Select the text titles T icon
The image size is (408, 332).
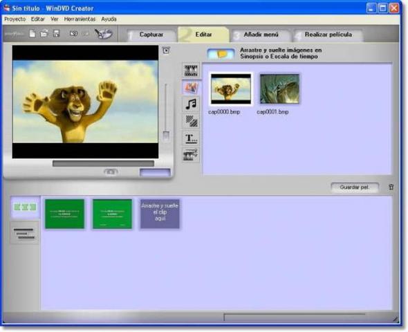pyautogui.click(x=191, y=138)
